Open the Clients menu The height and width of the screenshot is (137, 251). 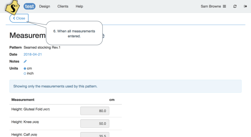pos(63,6)
